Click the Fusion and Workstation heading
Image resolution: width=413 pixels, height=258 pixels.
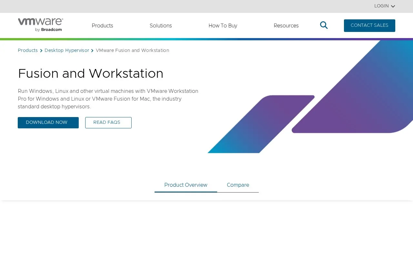click(91, 74)
